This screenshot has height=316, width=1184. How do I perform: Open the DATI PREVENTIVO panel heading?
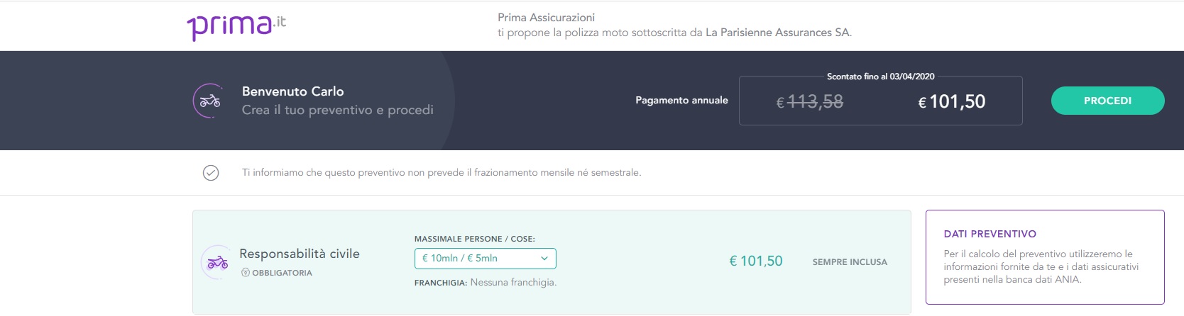tap(990, 234)
